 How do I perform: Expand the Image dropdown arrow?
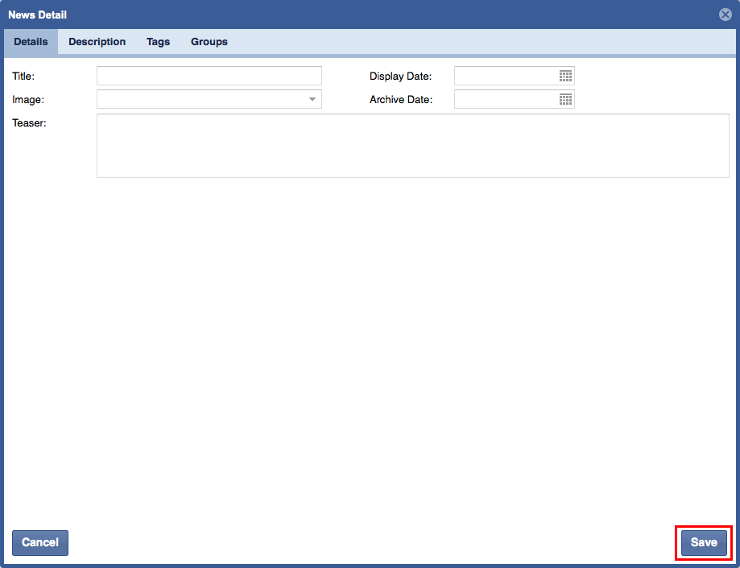(x=312, y=99)
